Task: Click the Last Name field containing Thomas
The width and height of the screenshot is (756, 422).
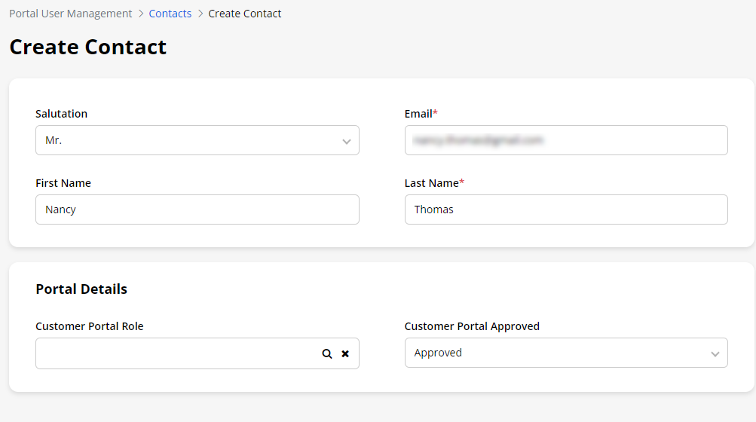Action: pyautogui.click(x=565, y=209)
